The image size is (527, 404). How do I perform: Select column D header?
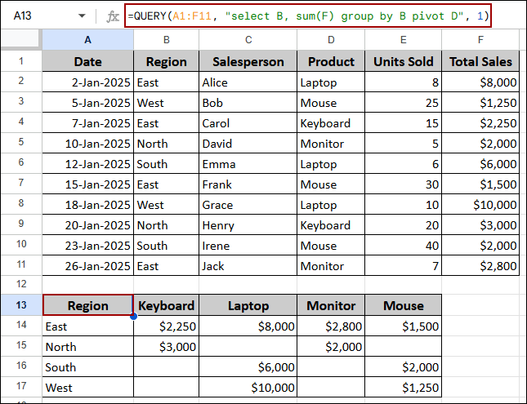(x=331, y=40)
